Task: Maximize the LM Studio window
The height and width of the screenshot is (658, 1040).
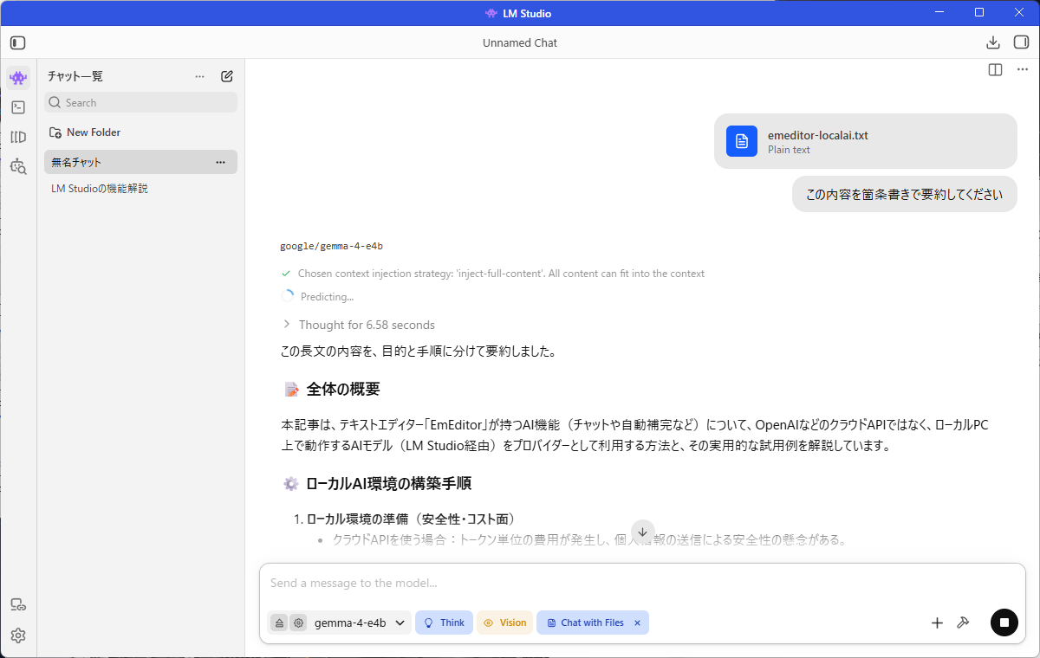Action: [979, 12]
